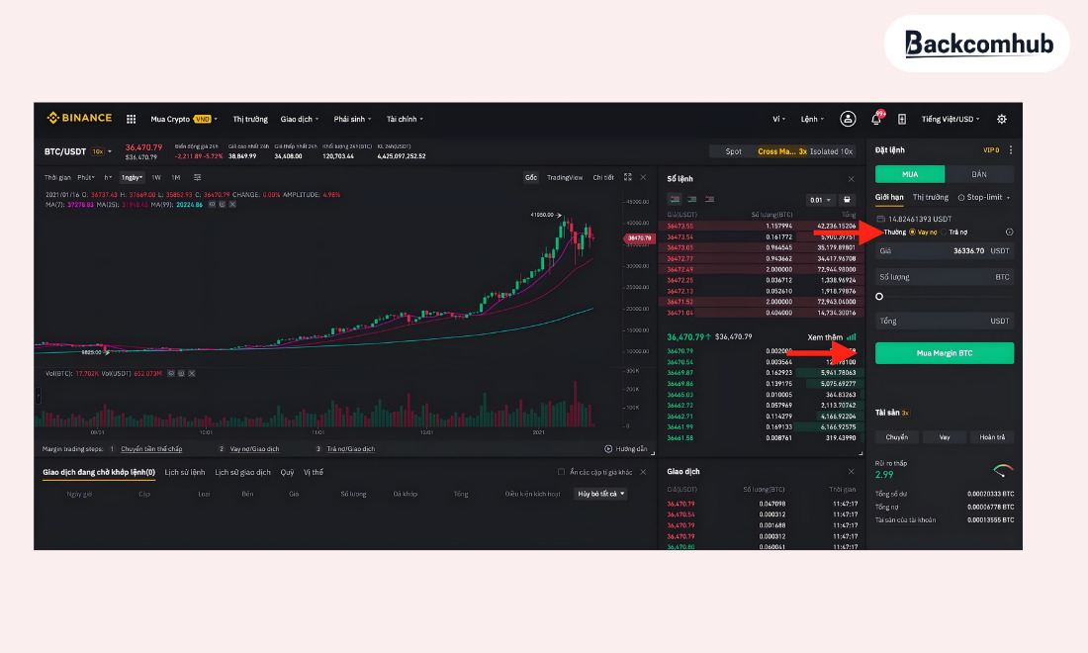The height and width of the screenshot is (653, 1088).
Task: Click the order book layout icon beside 0.01
Action: (847, 200)
